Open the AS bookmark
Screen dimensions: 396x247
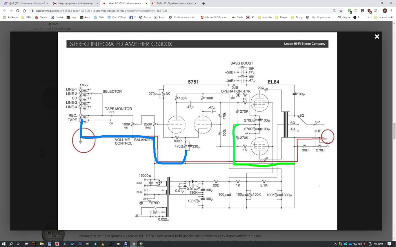pyautogui.click(x=250, y=17)
